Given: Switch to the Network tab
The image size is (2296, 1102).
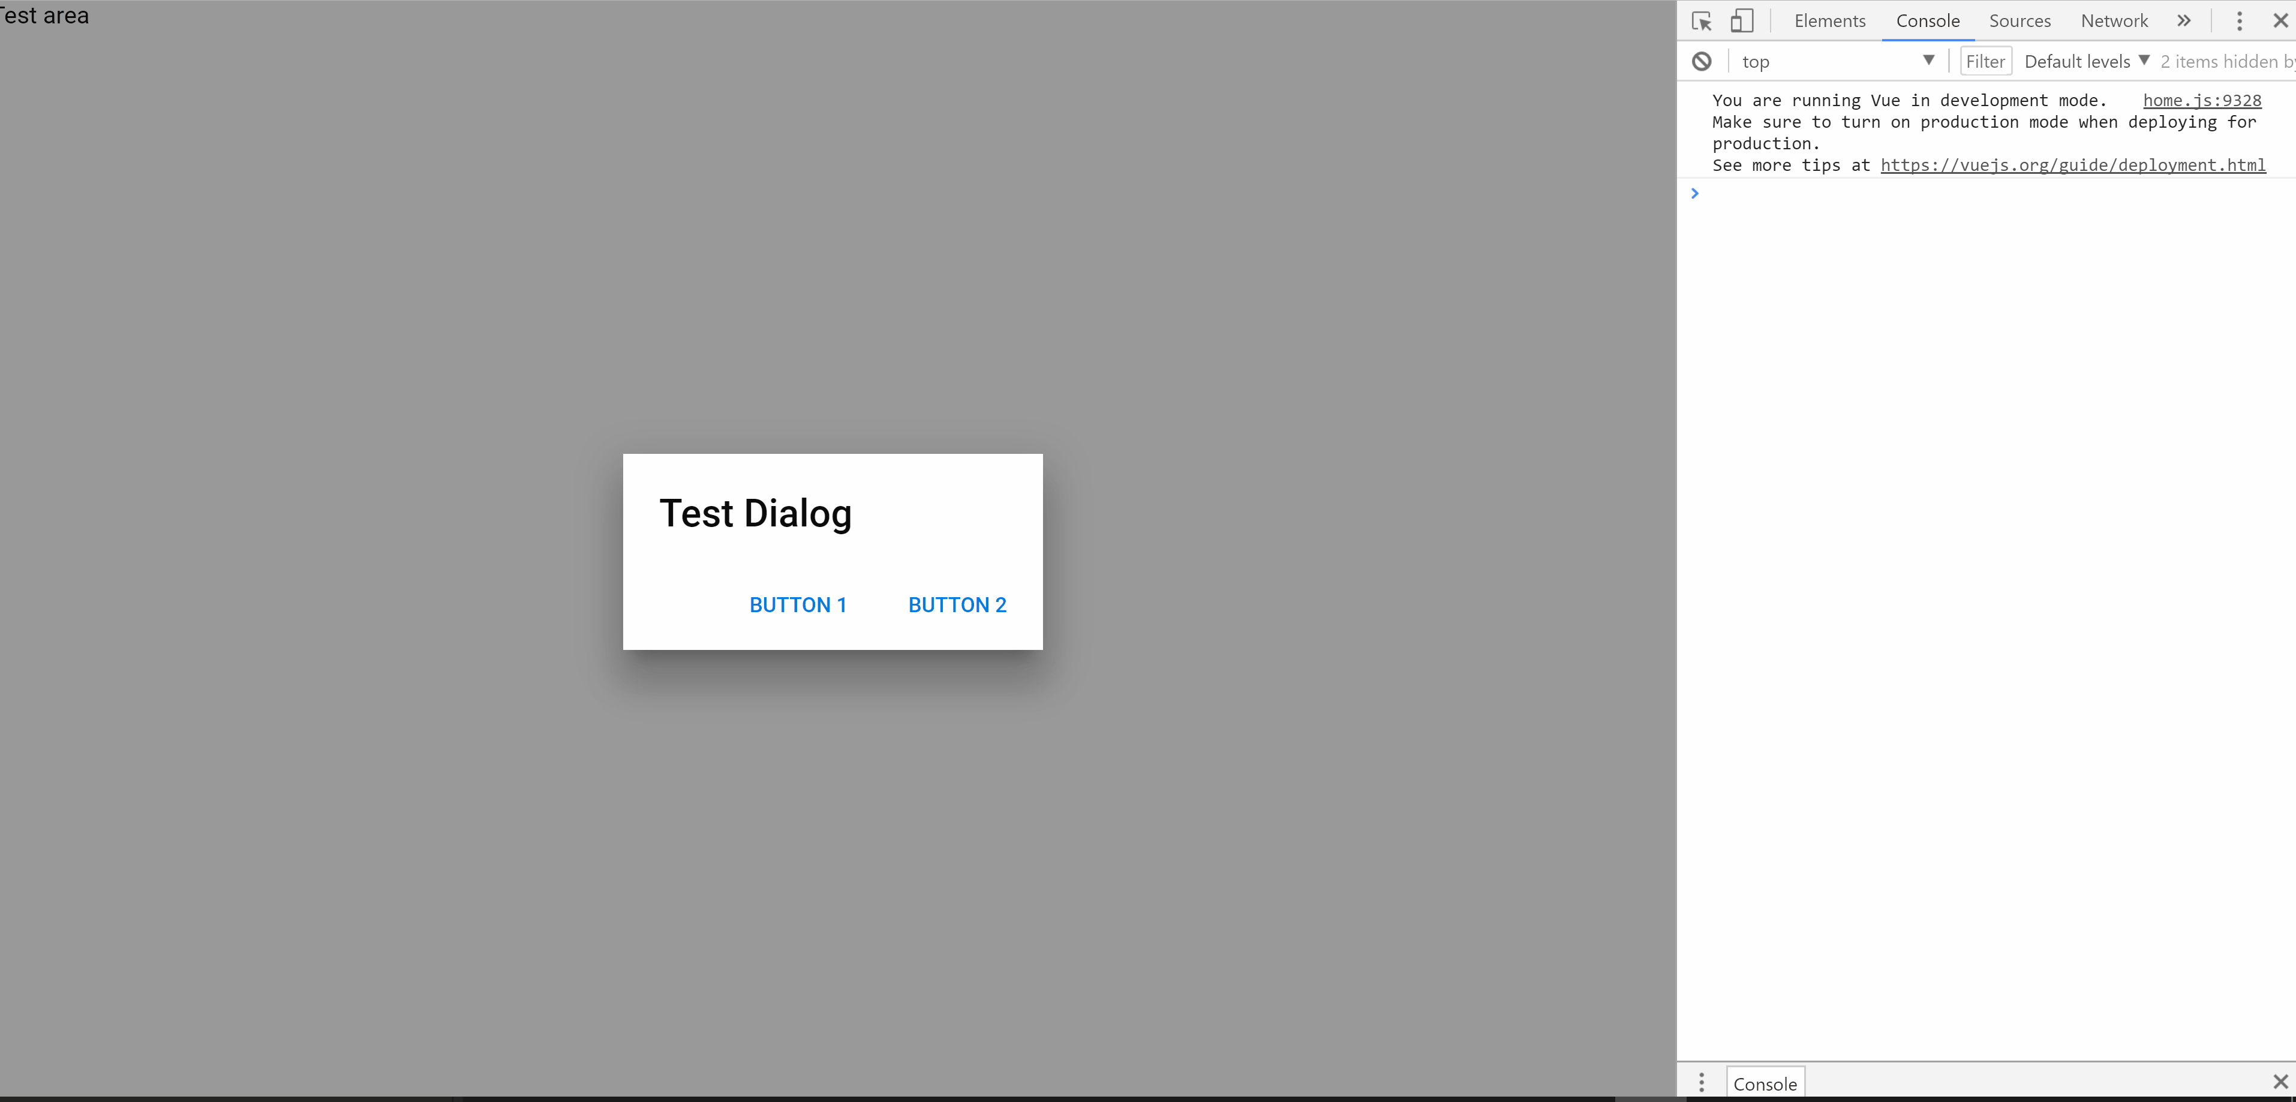Looking at the screenshot, I should pos(2114,20).
